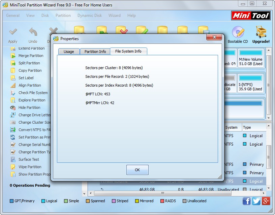Image resolution: width=275 pixels, height=215 pixels.
Task: Click the RAID5 legend color box
Action: point(162,201)
